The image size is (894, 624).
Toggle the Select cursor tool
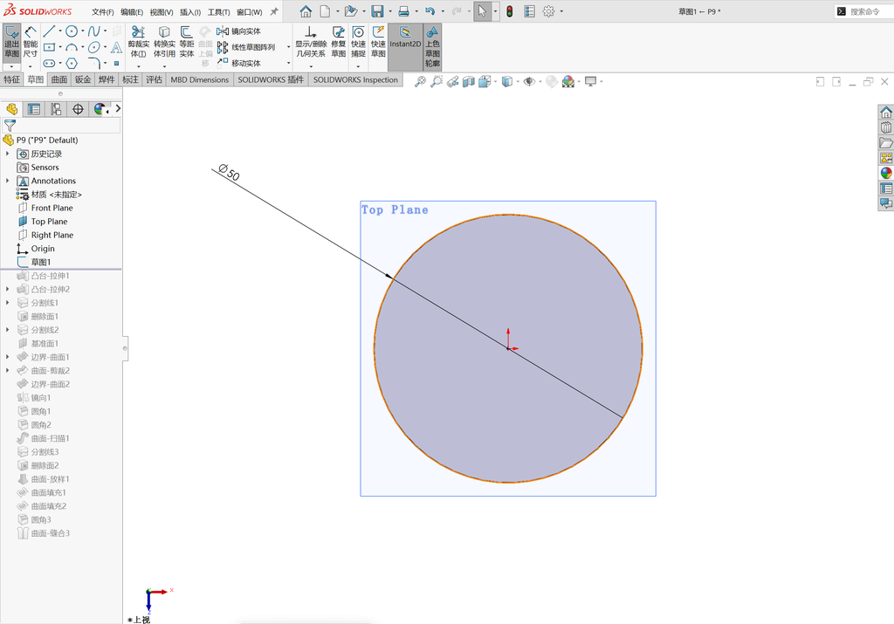coord(482,11)
